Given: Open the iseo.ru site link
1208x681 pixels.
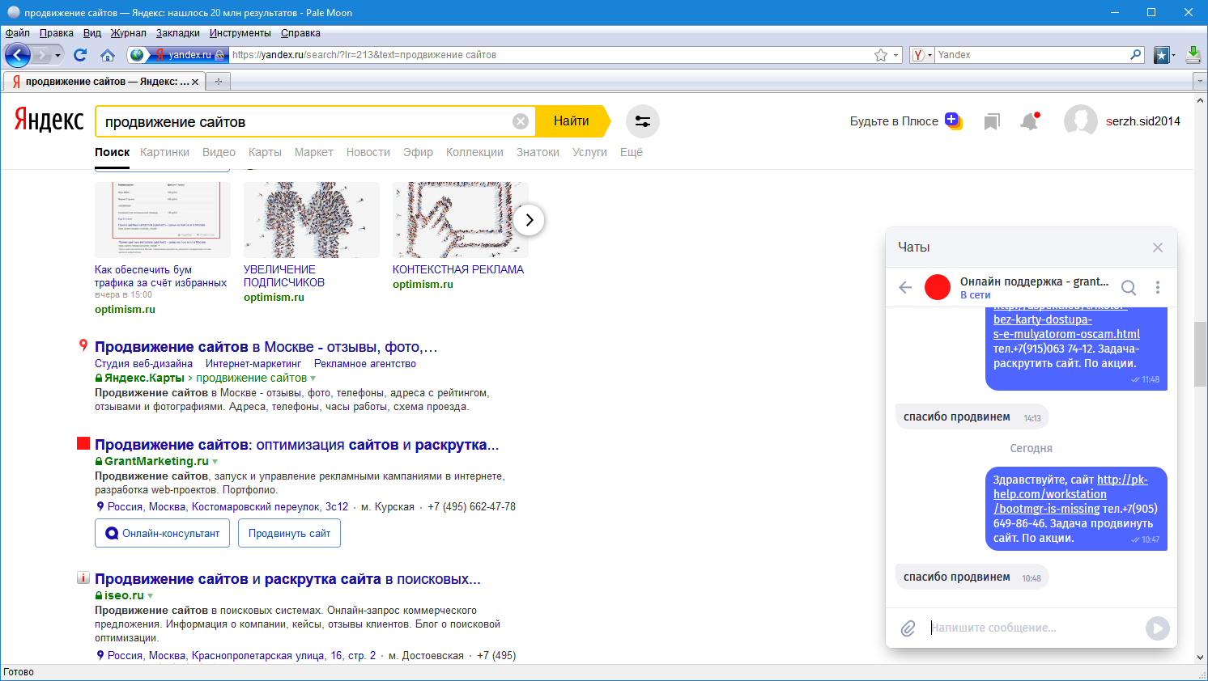Looking at the screenshot, I should (x=124, y=595).
